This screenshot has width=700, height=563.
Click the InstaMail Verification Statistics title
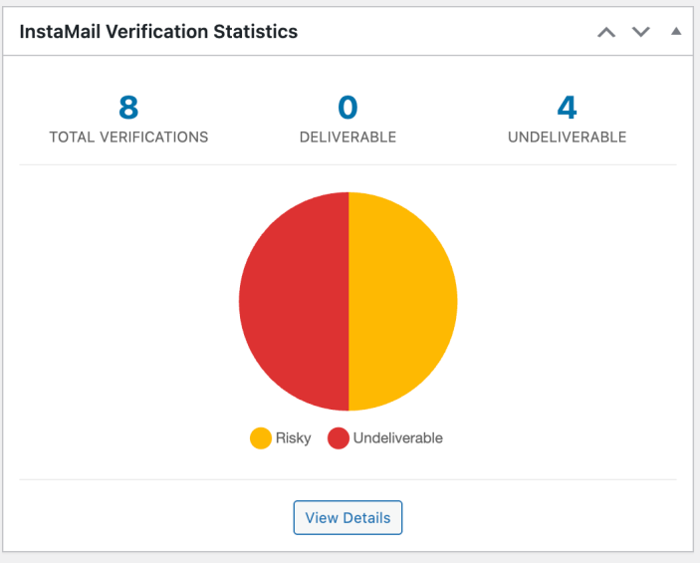(158, 32)
